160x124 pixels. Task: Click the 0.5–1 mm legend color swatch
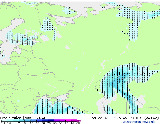[10, 121]
